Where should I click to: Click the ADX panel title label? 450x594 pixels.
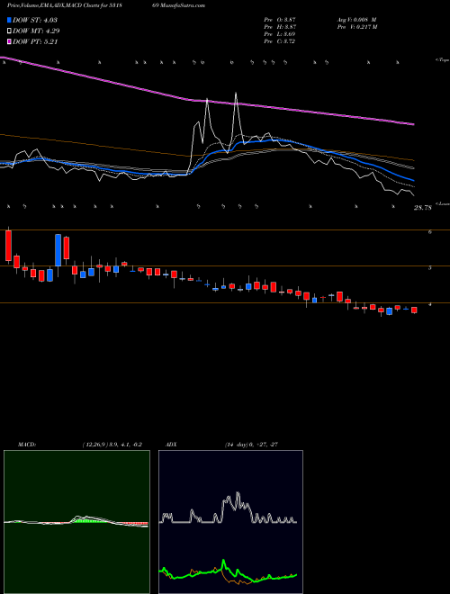click(x=172, y=445)
